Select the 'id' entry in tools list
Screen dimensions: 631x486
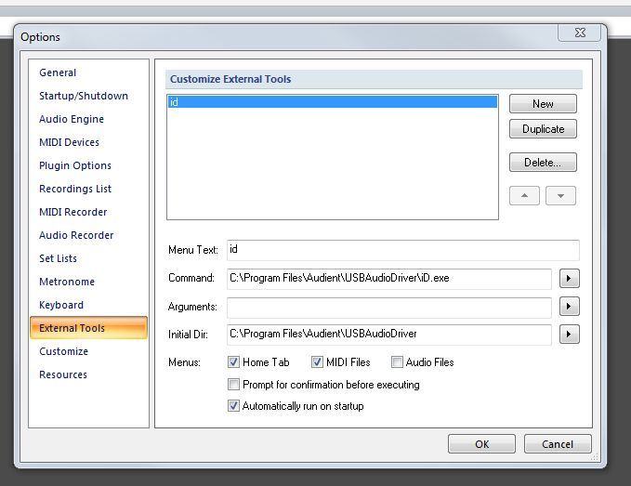(x=333, y=102)
